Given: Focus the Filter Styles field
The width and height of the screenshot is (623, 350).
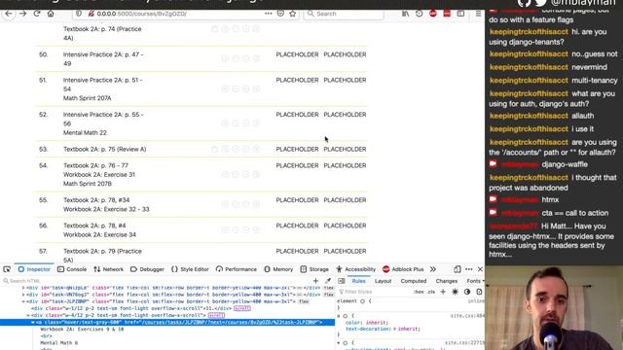Looking at the screenshot, I should (374, 292).
